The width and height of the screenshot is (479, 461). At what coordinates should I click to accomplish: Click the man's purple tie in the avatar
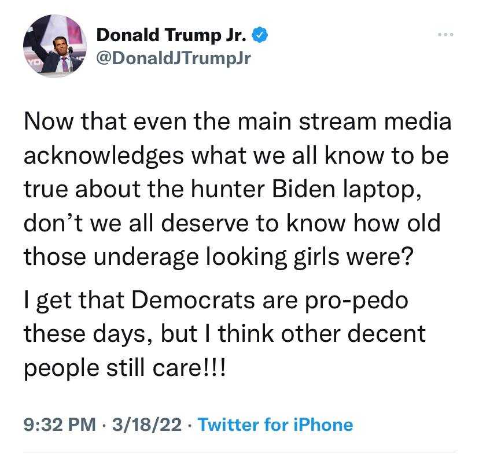[x=65, y=64]
